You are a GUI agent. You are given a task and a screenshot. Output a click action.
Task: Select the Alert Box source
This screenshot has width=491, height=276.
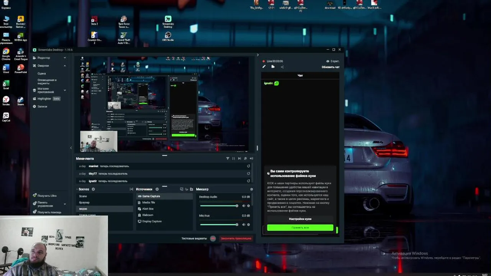click(165, 209)
